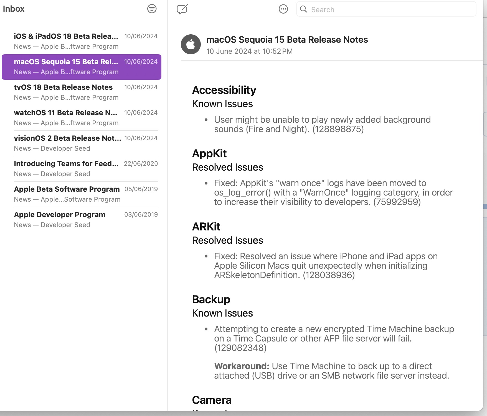Click the date 10 June 2024 at 10:52 PM
Viewport: 487px width, 416px height.
coord(249,51)
